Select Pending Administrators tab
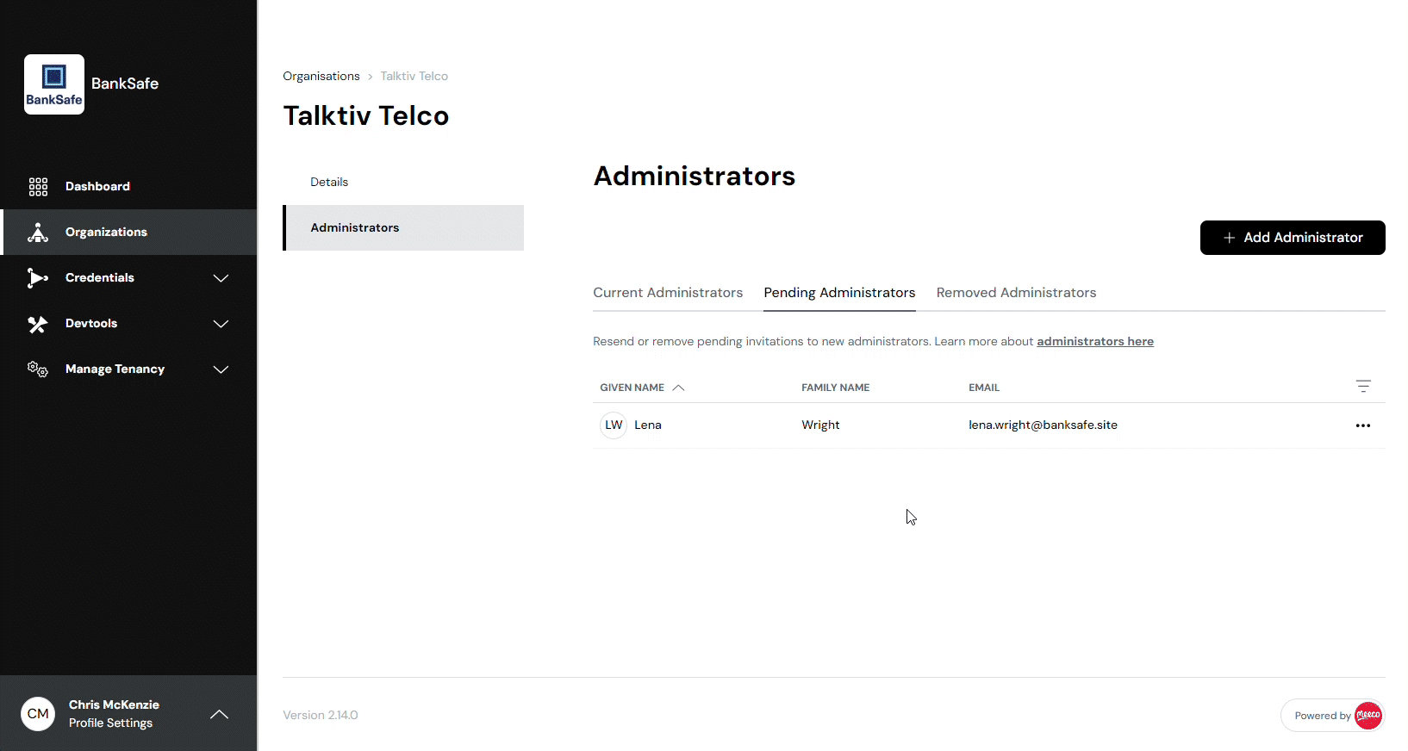This screenshot has height=751, width=1408. point(839,293)
